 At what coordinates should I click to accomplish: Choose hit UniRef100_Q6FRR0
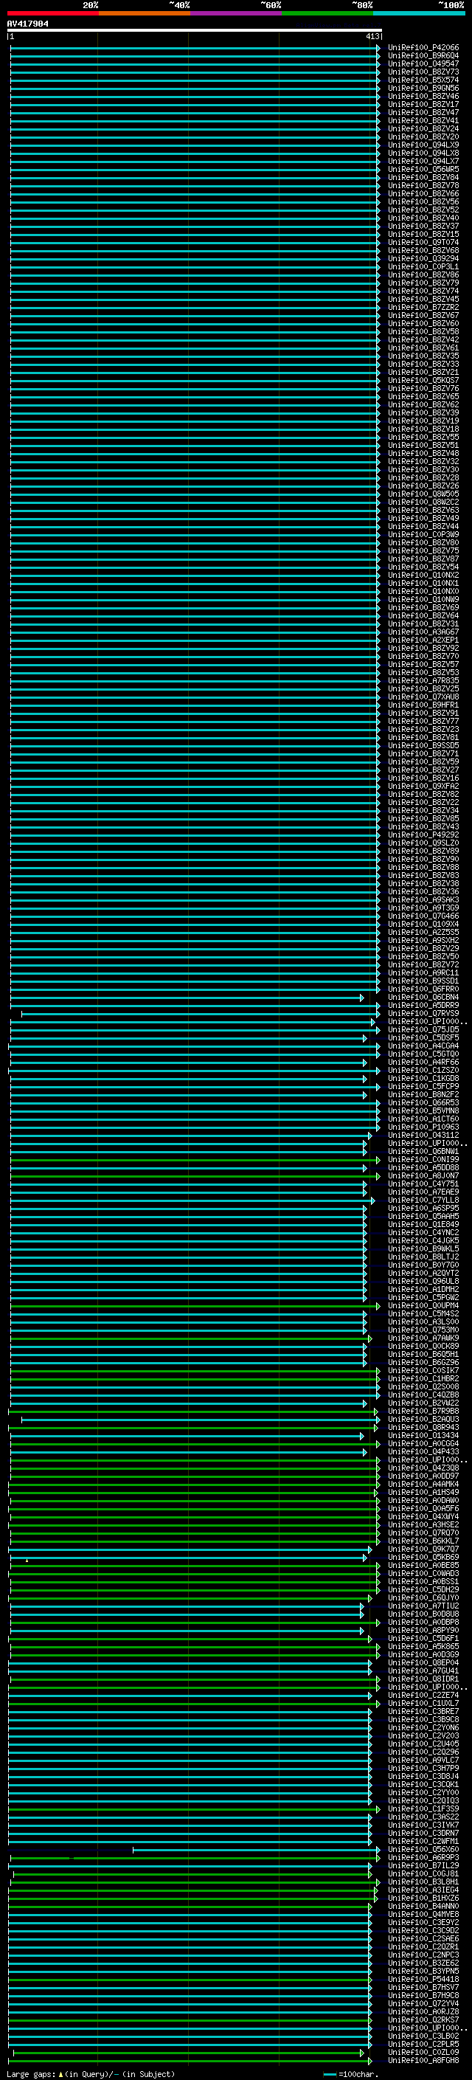pos(423,989)
